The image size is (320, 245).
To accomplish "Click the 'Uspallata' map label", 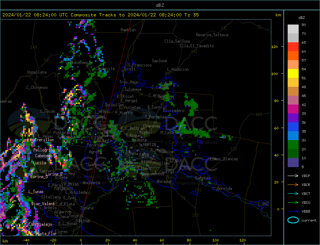I will pos(37,72).
